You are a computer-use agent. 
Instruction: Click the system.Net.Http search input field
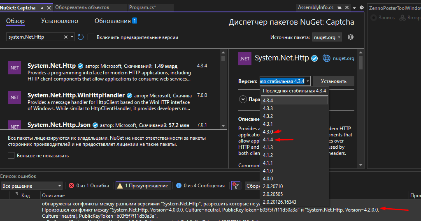[35, 37]
